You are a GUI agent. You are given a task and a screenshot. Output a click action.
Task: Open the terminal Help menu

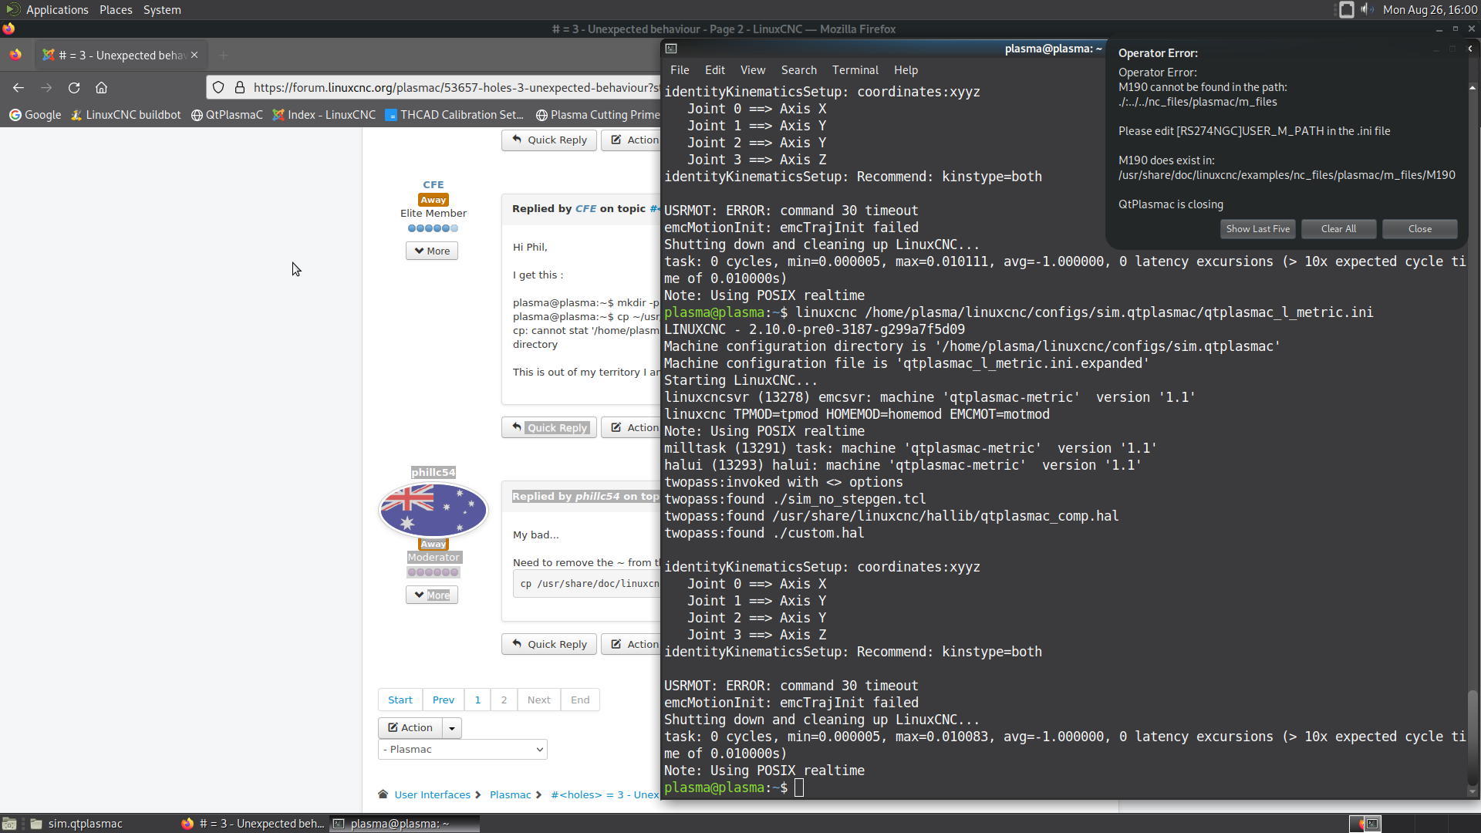[x=906, y=70]
